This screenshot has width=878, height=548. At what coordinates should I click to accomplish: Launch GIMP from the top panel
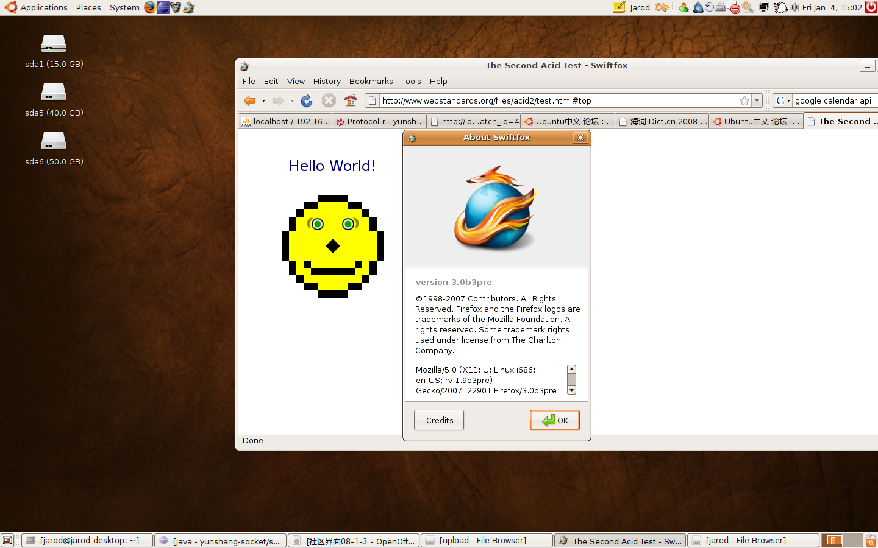(176, 7)
